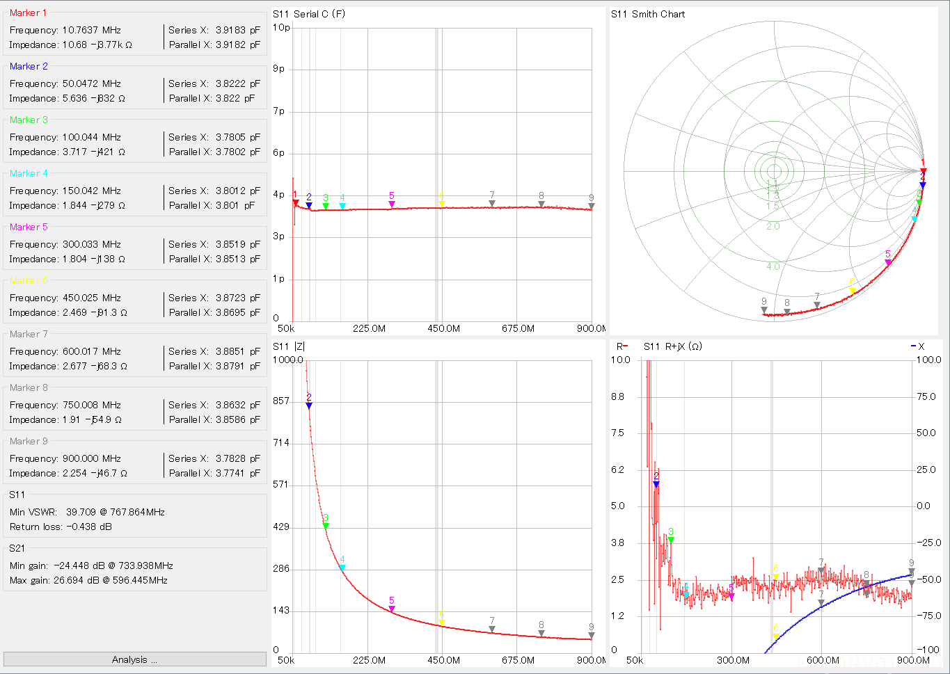
Task: Click the Marker 2 group title
Action: (x=29, y=66)
